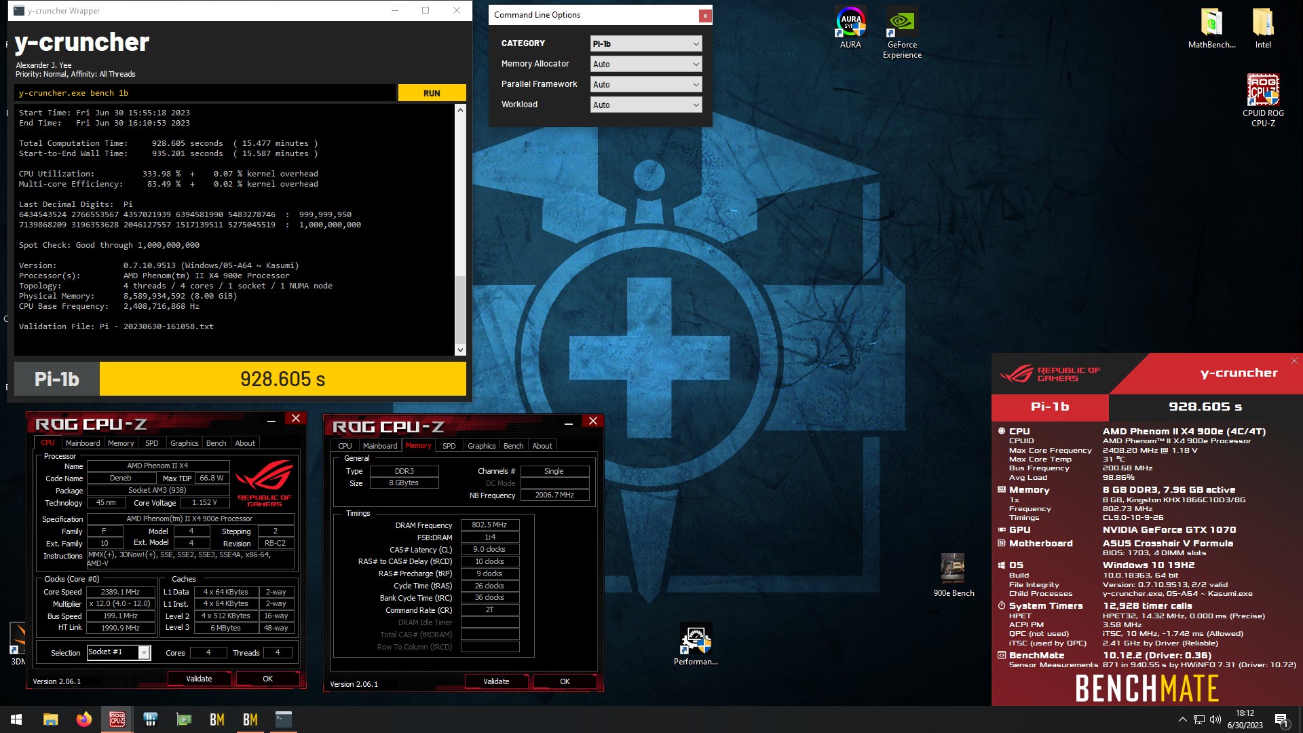Screen dimensions: 1303x733
Task: Open Graphics tab in left CPU-Z
Action: point(184,443)
